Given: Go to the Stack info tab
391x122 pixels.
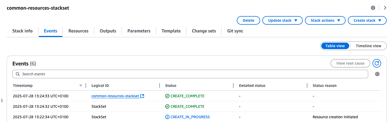Looking at the screenshot, I should click(x=23, y=31).
